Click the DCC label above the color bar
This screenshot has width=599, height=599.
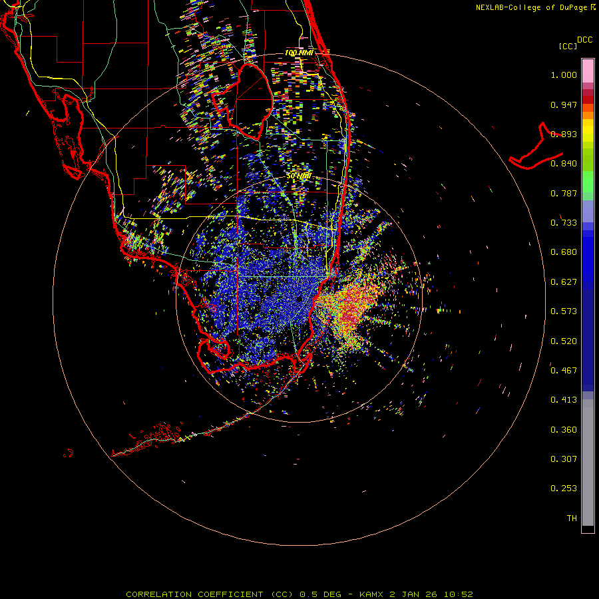pos(584,40)
